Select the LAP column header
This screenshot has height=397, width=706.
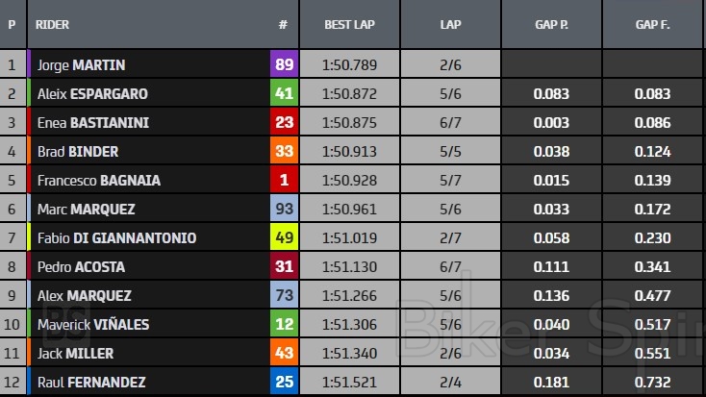[x=449, y=24]
